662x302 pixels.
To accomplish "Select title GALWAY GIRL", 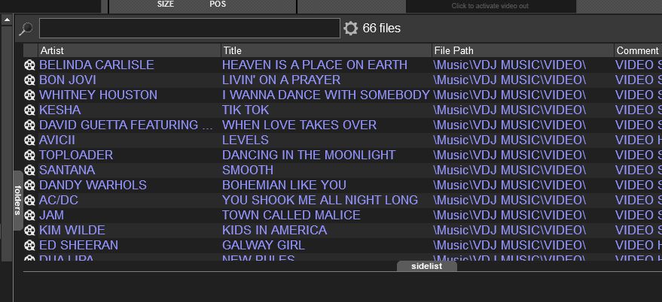I will pyautogui.click(x=264, y=245).
